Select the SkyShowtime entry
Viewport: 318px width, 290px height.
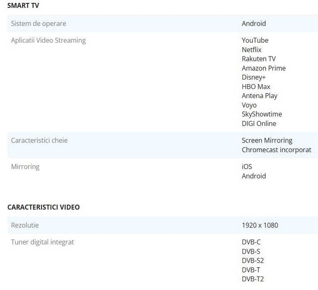262,114
